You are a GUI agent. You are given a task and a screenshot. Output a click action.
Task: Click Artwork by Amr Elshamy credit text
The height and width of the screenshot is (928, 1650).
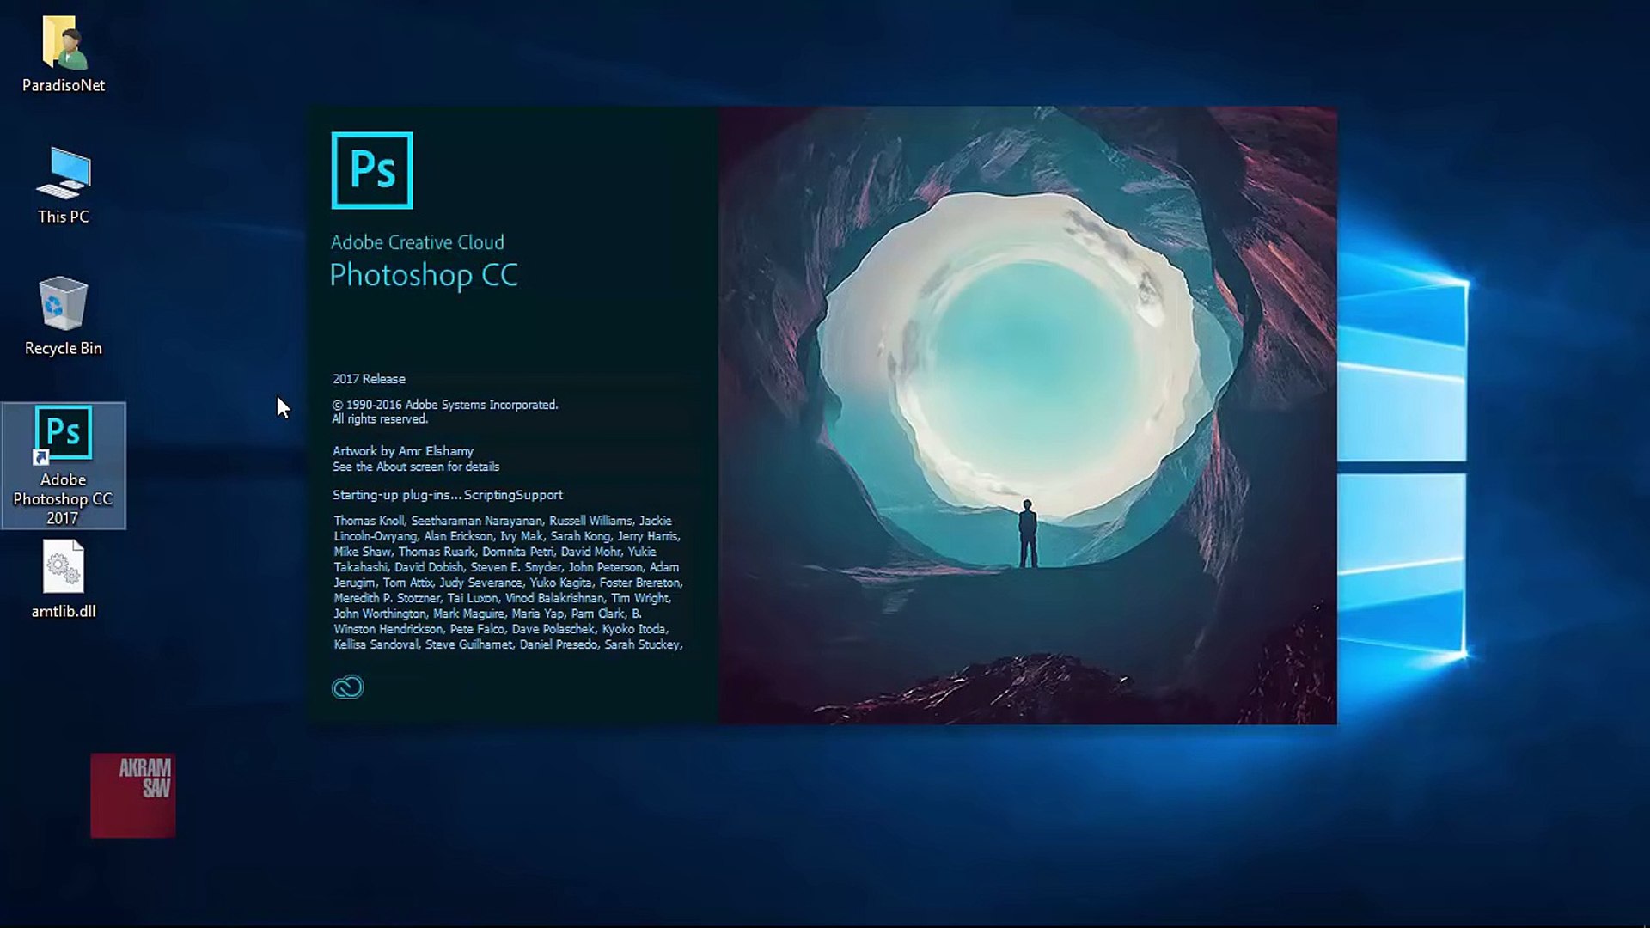(x=403, y=451)
